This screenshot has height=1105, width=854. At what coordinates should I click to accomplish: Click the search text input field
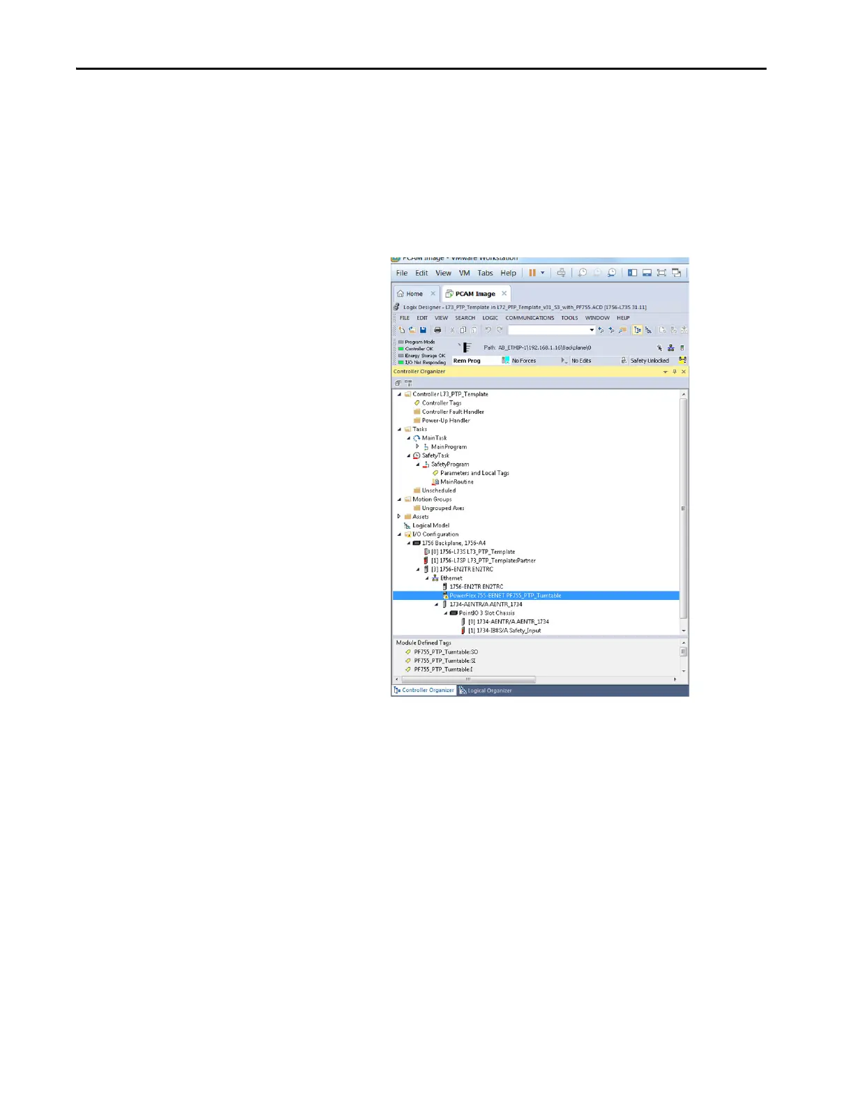click(x=548, y=330)
